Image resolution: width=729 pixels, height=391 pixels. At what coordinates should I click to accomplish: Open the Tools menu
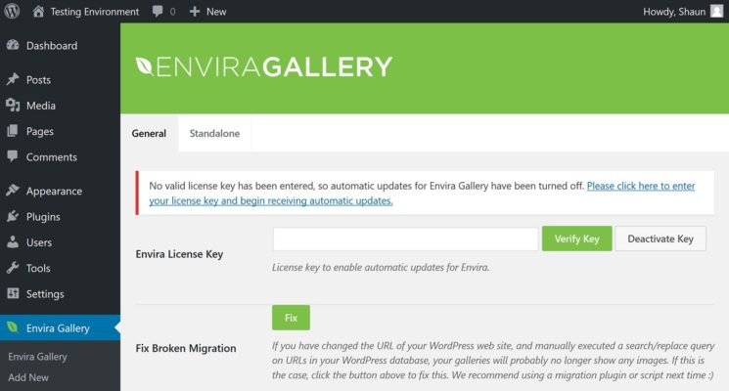tap(38, 268)
